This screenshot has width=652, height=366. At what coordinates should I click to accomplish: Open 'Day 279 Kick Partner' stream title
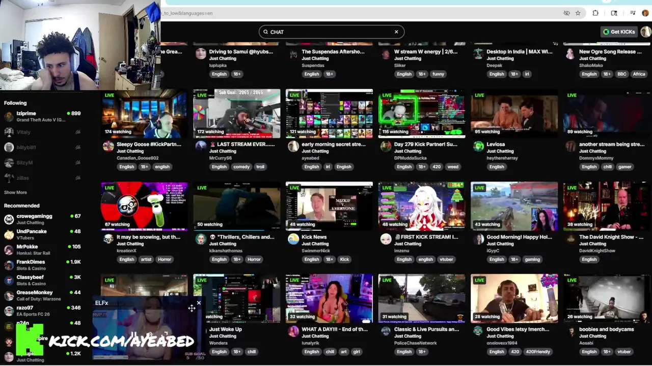(x=425, y=144)
